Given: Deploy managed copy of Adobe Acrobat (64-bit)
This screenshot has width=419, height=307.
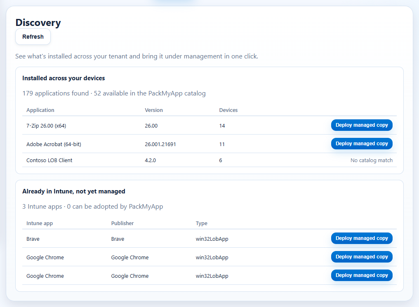Looking at the screenshot, I should (362, 144).
